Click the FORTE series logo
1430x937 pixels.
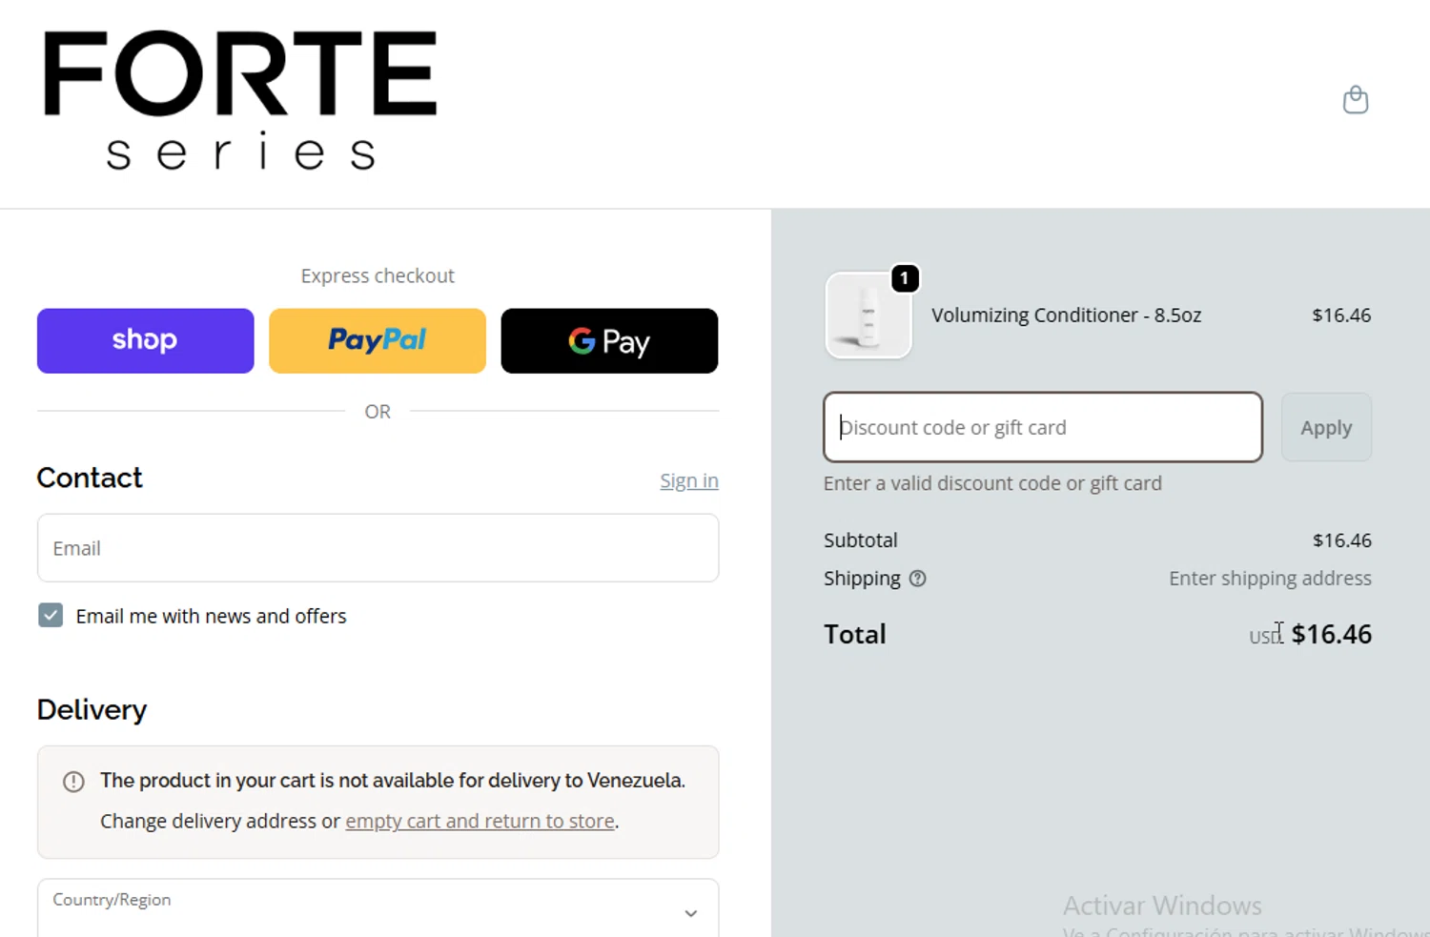pyautogui.click(x=240, y=100)
